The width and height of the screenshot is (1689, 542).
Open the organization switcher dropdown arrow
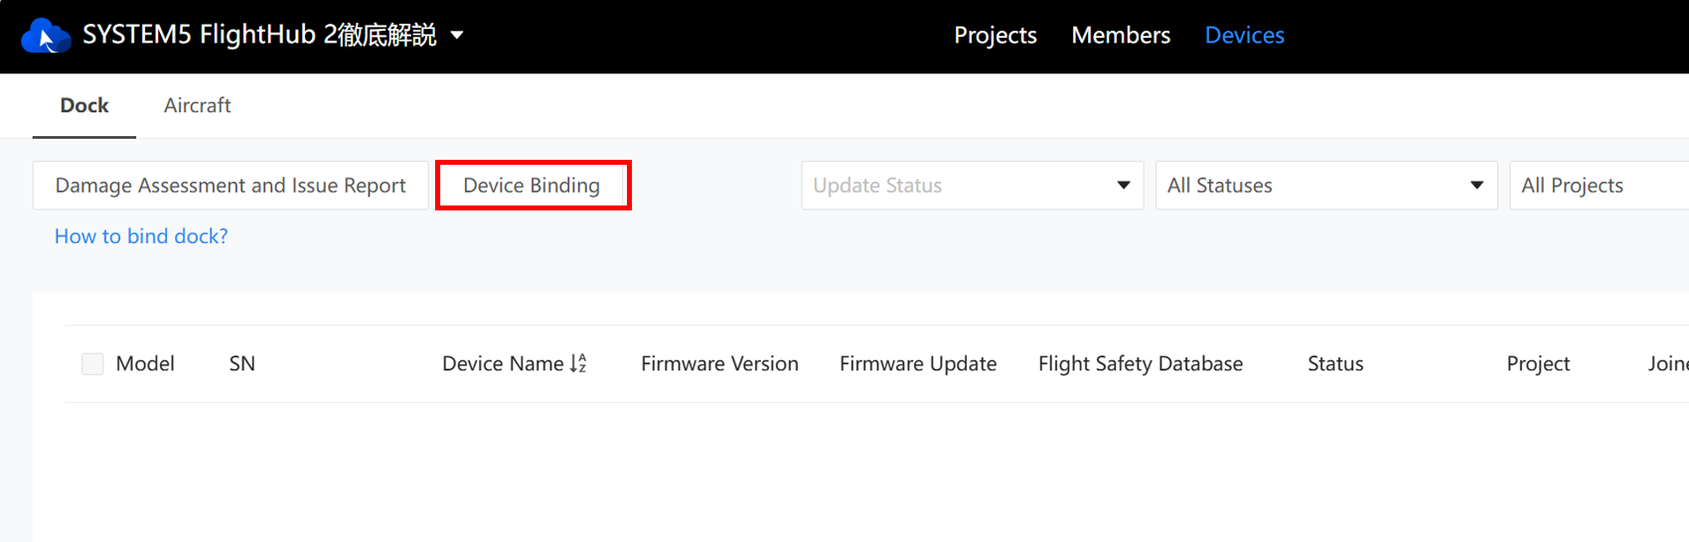point(457,36)
